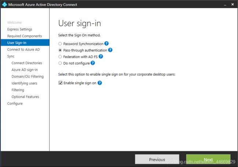
Task: Click the green Next button
Action: pyautogui.click(x=208, y=159)
